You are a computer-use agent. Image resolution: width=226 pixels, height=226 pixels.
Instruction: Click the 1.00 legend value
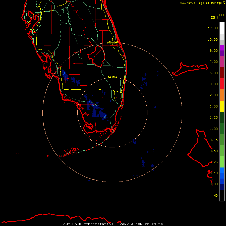(214, 129)
